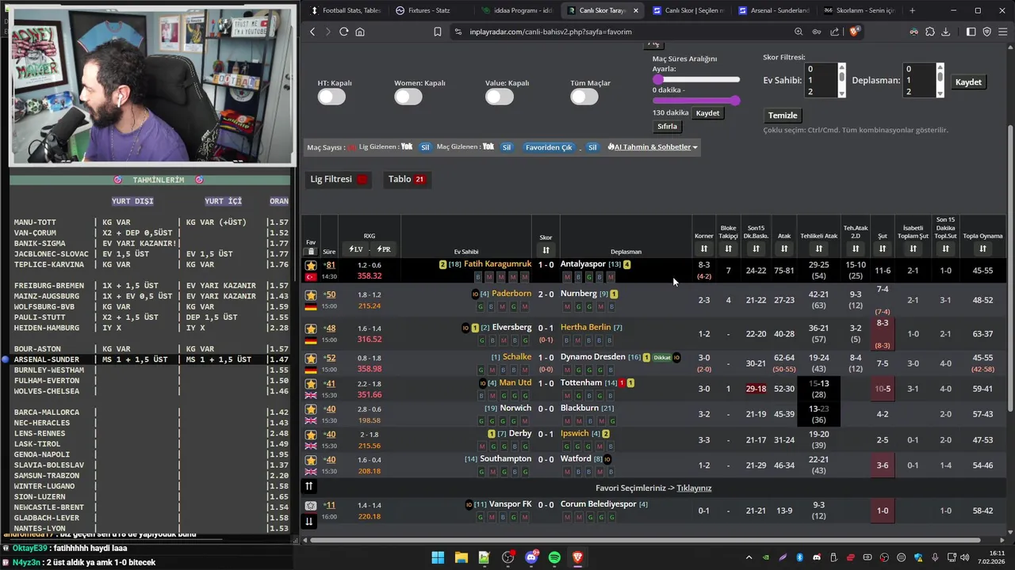Screen dimensions: 1015x570
Task: Expand Lig Filtresi panel
Action: tap(339, 179)
